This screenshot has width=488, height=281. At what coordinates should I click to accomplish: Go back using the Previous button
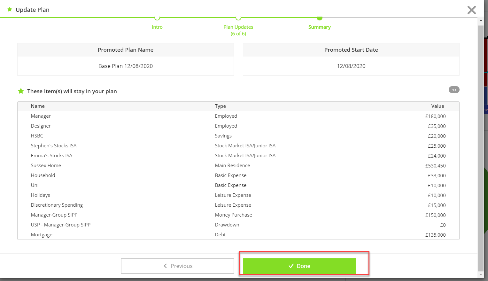(177, 266)
